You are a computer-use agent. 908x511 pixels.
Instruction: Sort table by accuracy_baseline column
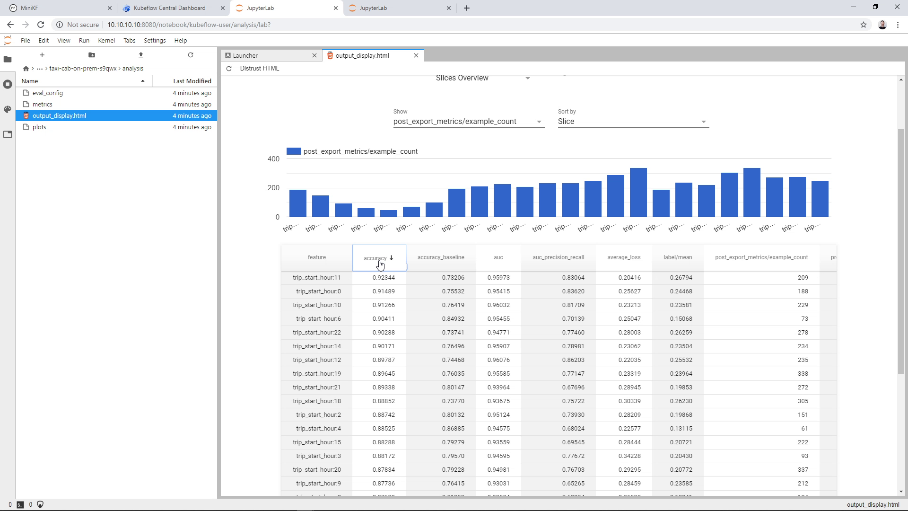(x=441, y=257)
